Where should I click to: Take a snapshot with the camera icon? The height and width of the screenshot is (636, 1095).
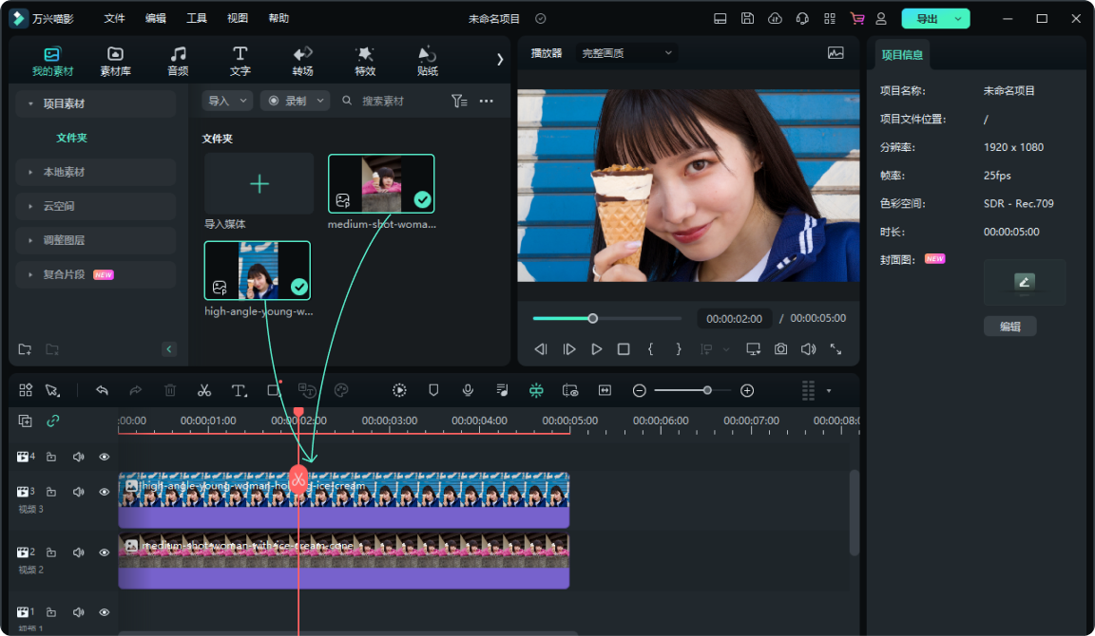pyautogui.click(x=780, y=349)
